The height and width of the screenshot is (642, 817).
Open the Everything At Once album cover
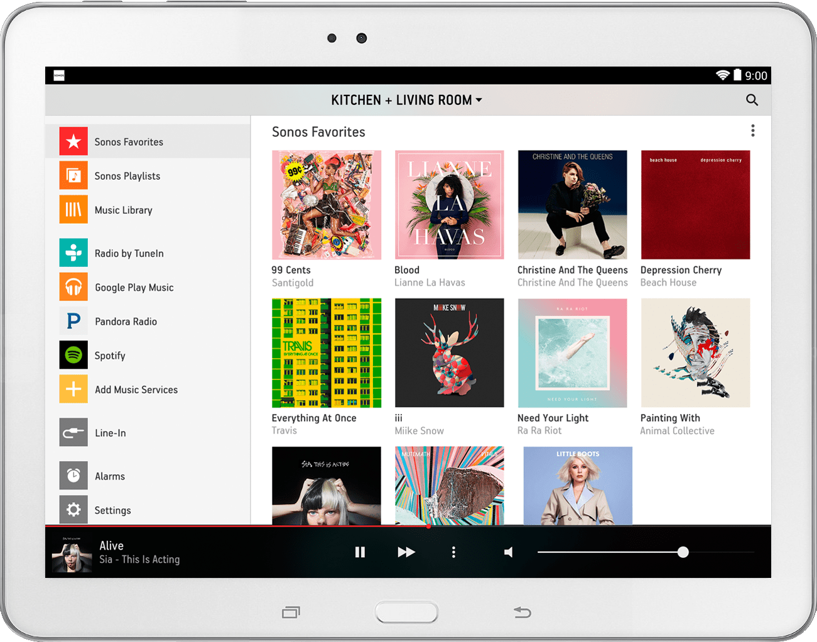[327, 353]
